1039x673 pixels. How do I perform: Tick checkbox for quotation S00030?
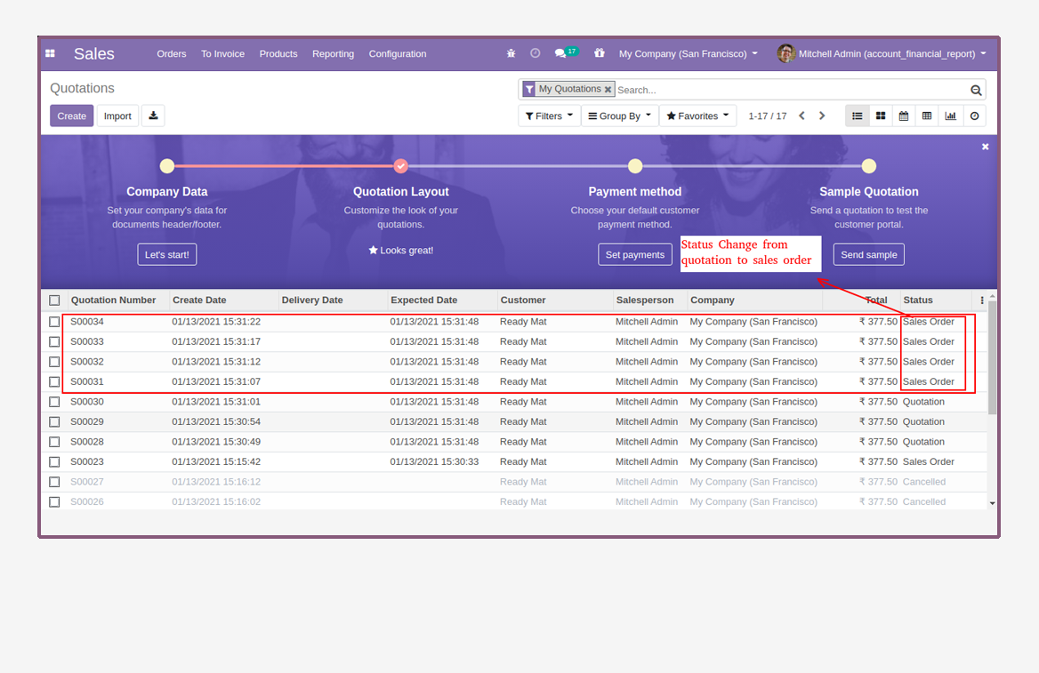tap(54, 402)
